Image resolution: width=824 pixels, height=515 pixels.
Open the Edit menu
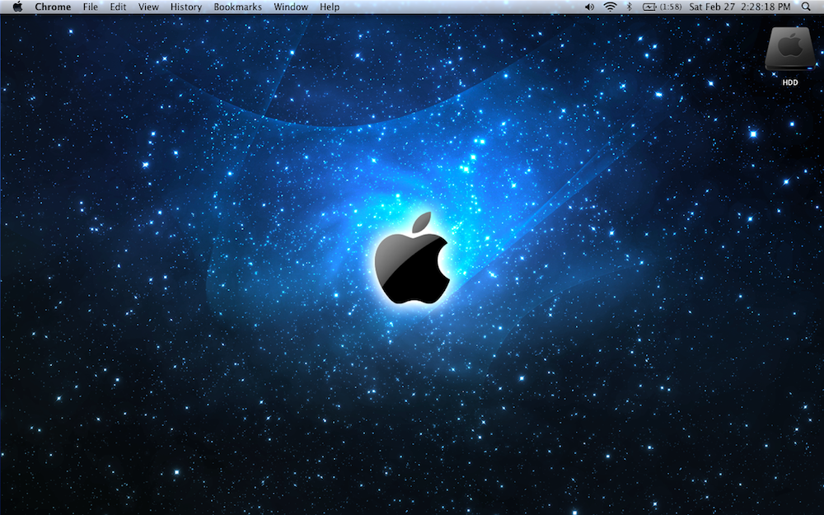pyautogui.click(x=118, y=7)
